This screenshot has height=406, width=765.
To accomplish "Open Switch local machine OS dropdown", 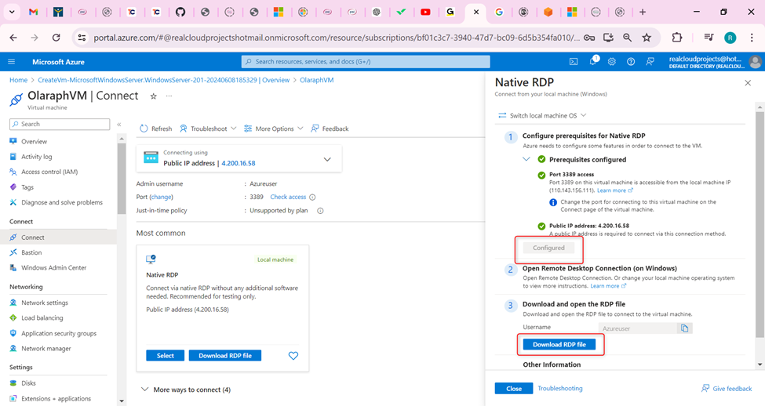I will click(542, 115).
